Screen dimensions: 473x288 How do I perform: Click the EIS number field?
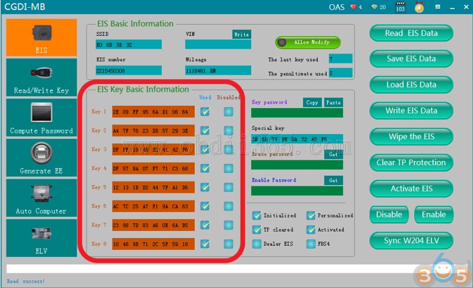pos(128,71)
